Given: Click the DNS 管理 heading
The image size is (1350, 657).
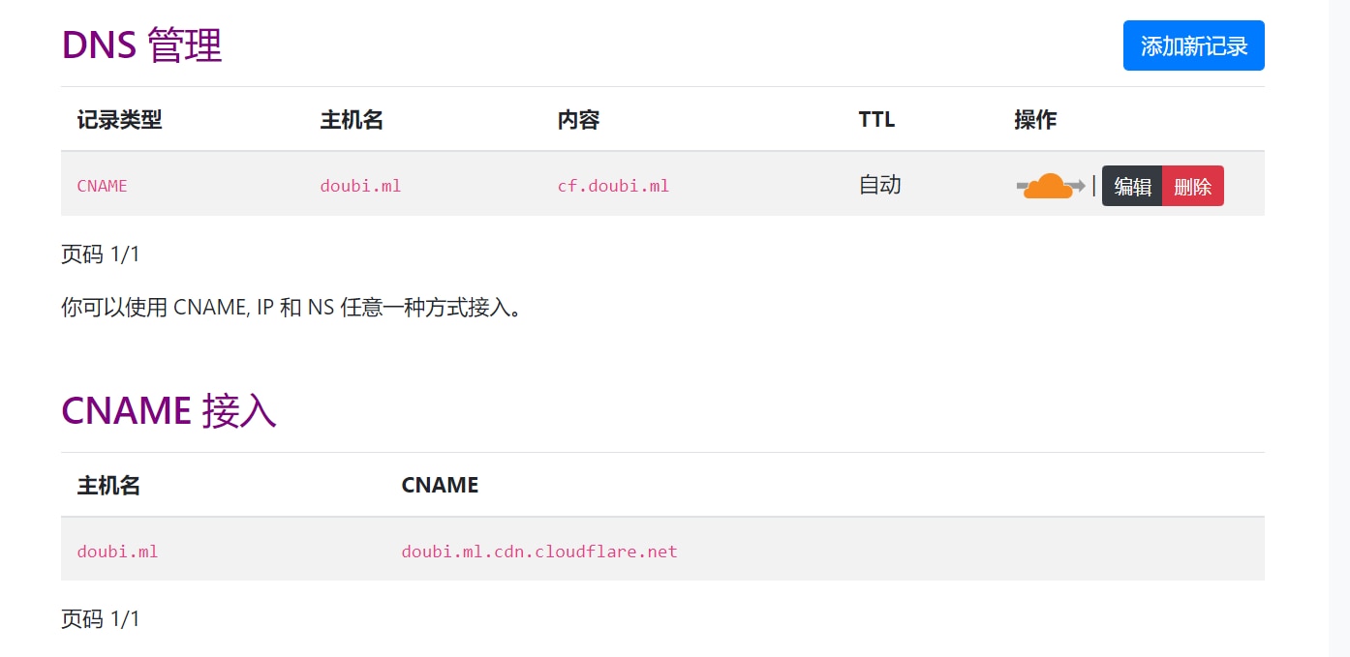Looking at the screenshot, I should tap(141, 45).
